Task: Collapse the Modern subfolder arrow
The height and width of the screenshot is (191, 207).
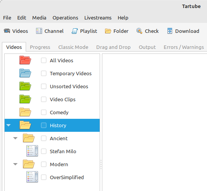Action: tap(15, 164)
